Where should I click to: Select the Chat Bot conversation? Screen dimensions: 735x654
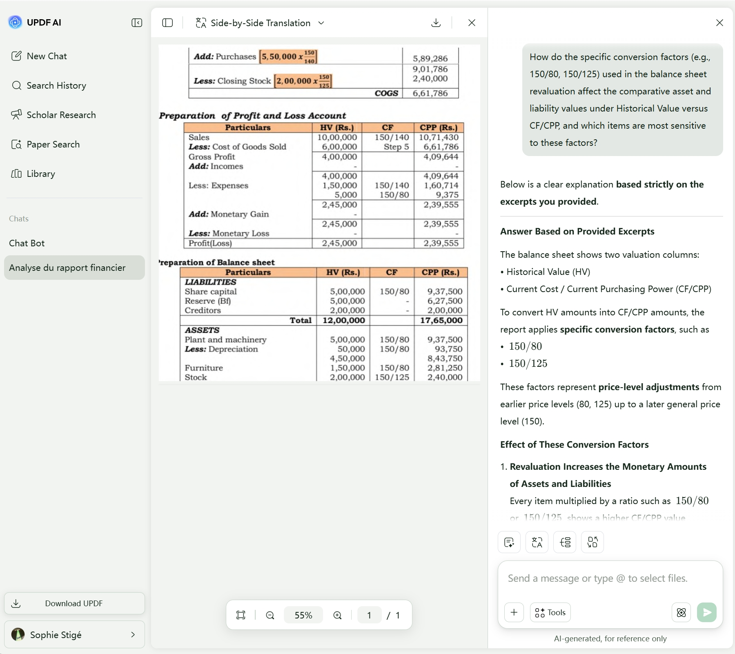[x=74, y=243]
